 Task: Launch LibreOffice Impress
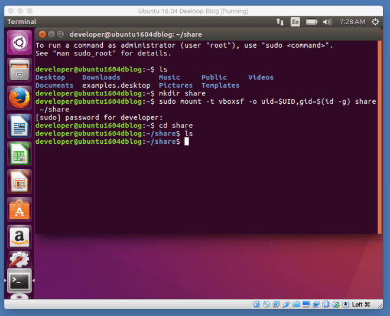(19, 181)
